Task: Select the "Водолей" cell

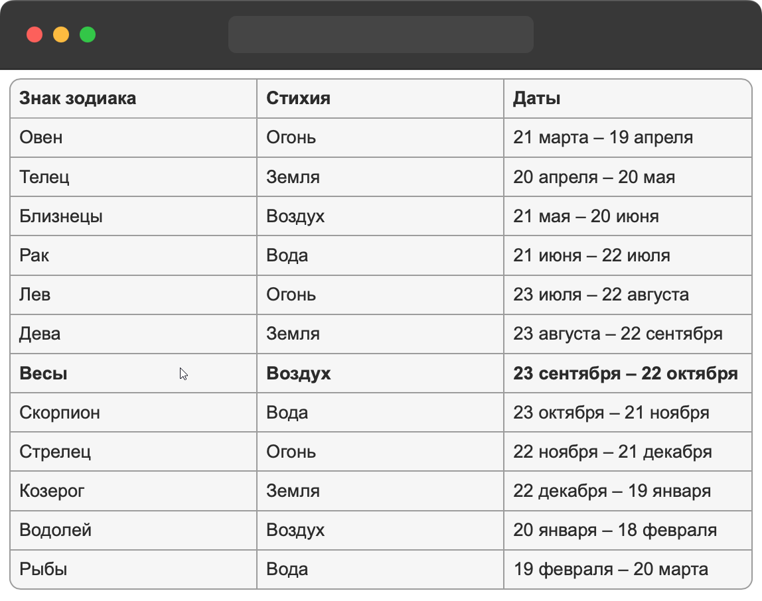Action: tap(56, 530)
